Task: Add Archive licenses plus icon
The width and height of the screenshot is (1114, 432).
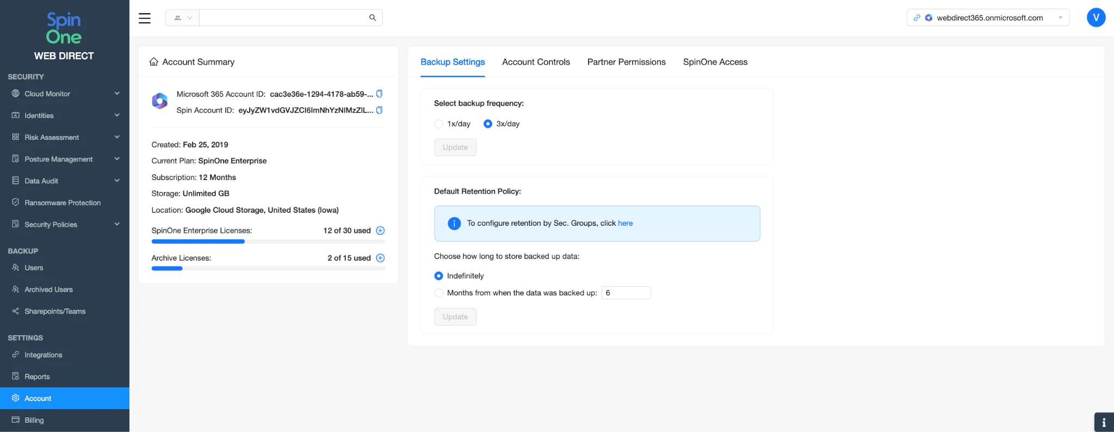Action: pyautogui.click(x=380, y=258)
